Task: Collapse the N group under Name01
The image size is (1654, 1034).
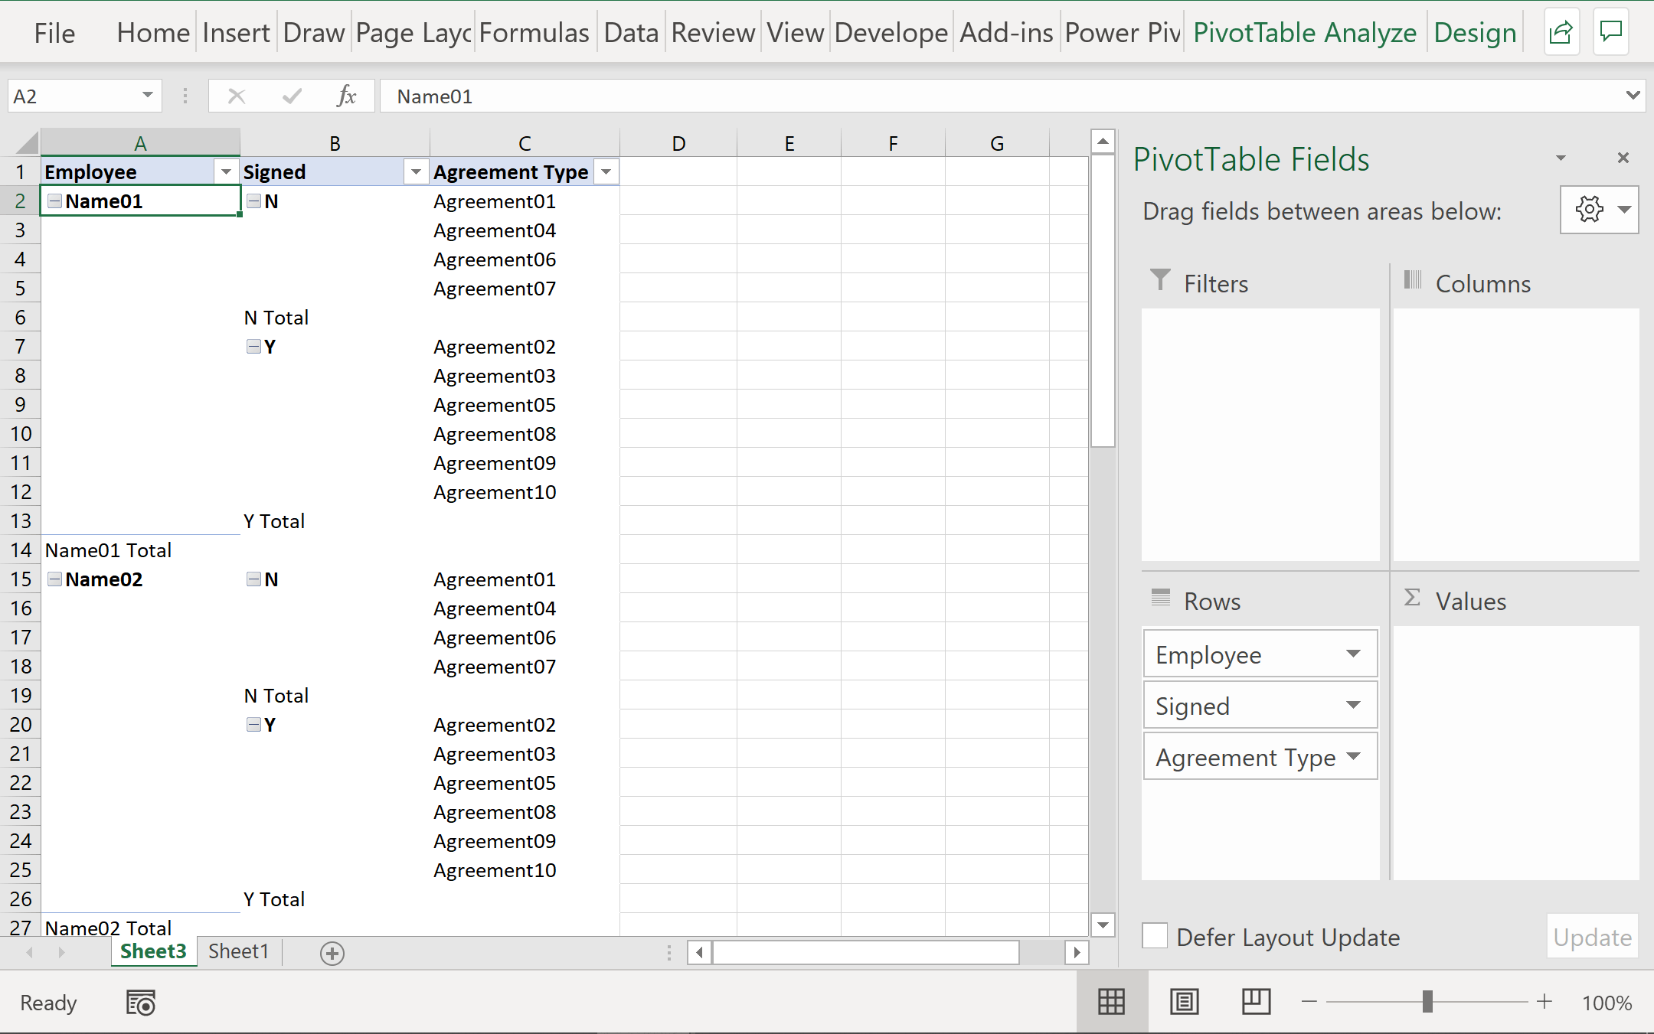Action: pos(253,201)
